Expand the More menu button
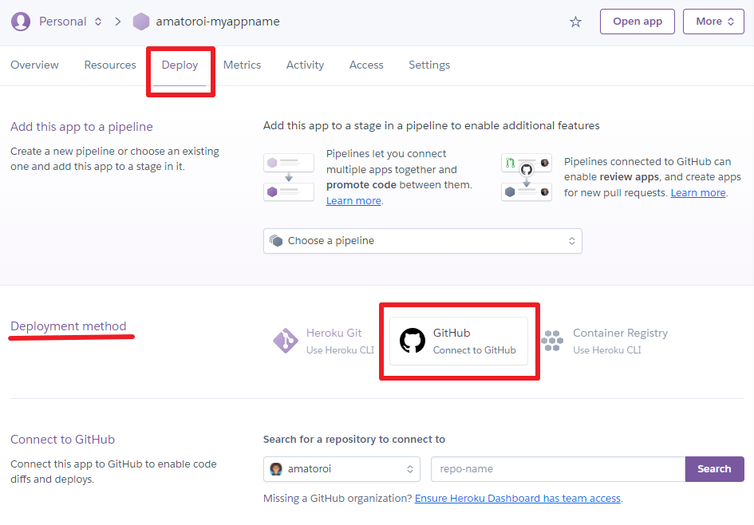 (713, 22)
